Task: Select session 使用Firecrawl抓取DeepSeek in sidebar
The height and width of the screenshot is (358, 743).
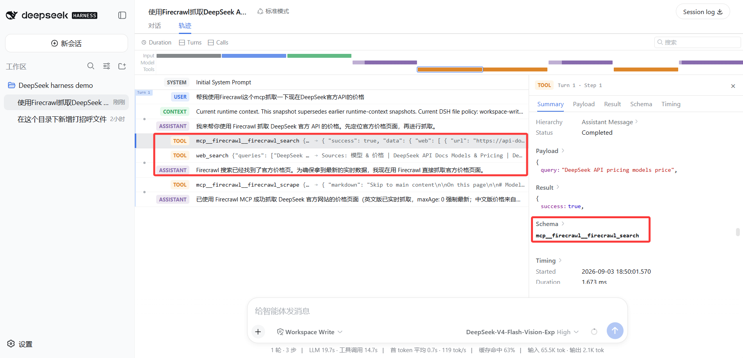Action: click(66, 102)
